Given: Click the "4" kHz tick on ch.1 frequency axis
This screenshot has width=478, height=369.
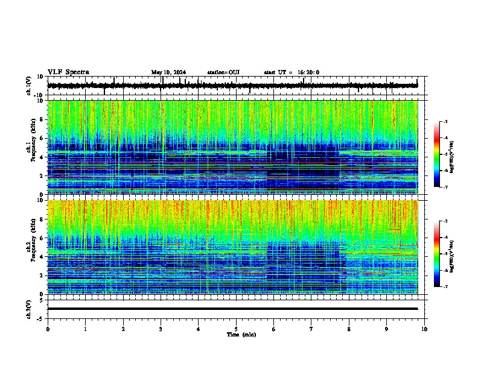Looking at the screenshot, I should [42, 157].
